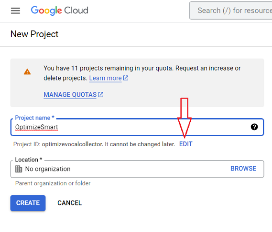The image size is (272, 232).
Task: Open the MANAGE QUOTAS link
Action: click(70, 95)
